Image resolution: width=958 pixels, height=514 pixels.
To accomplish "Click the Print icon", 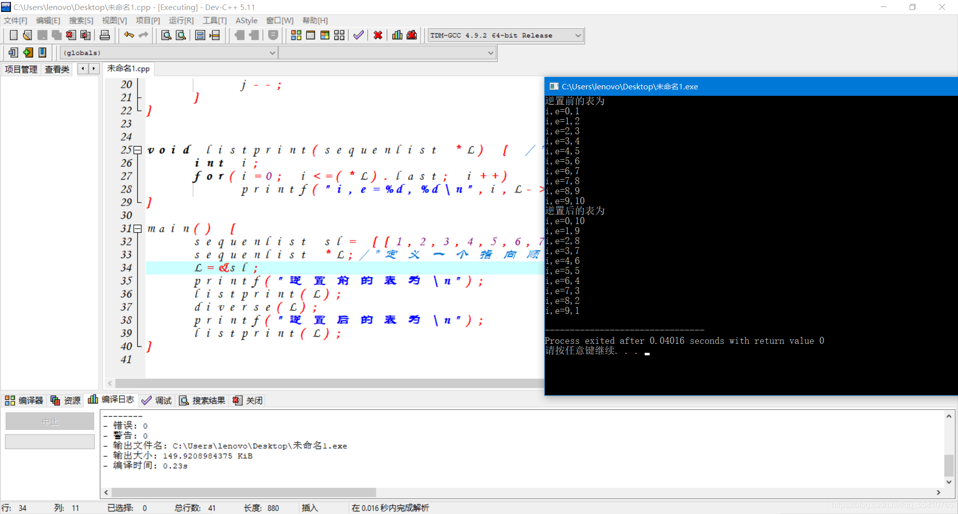I will pos(105,35).
